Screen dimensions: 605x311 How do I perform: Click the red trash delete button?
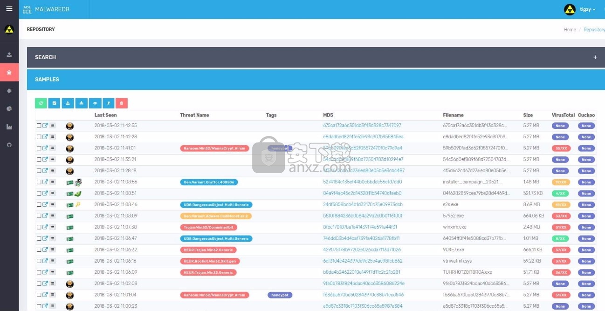(122, 103)
